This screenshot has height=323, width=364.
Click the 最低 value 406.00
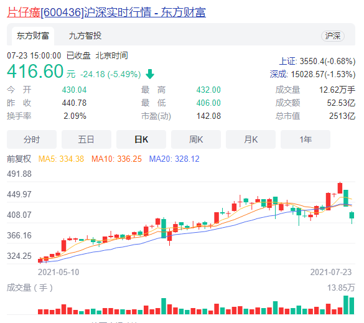[208, 103]
